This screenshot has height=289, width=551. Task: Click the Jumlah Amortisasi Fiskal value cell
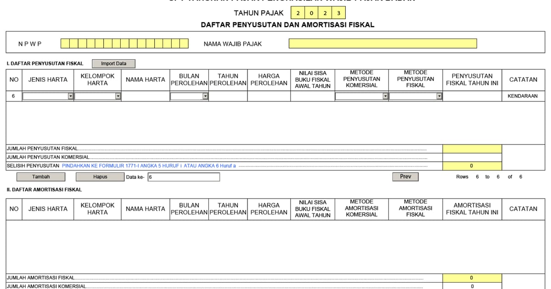(472, 278)
